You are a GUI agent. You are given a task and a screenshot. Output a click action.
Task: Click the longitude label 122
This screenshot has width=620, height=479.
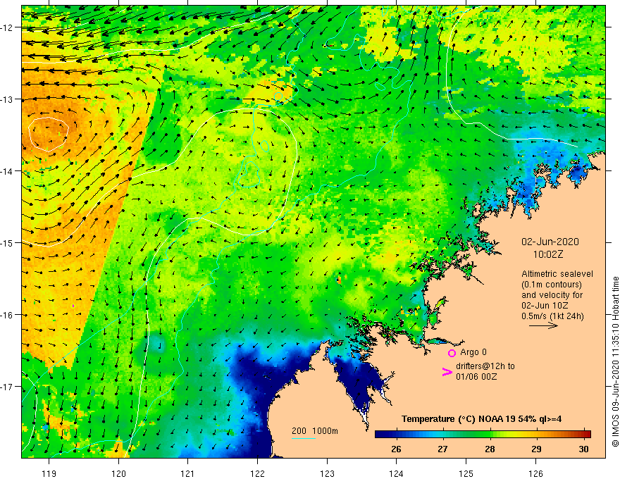click(257, 473)
